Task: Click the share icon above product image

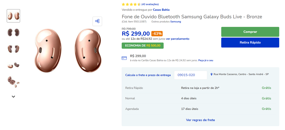Action: 97,21
